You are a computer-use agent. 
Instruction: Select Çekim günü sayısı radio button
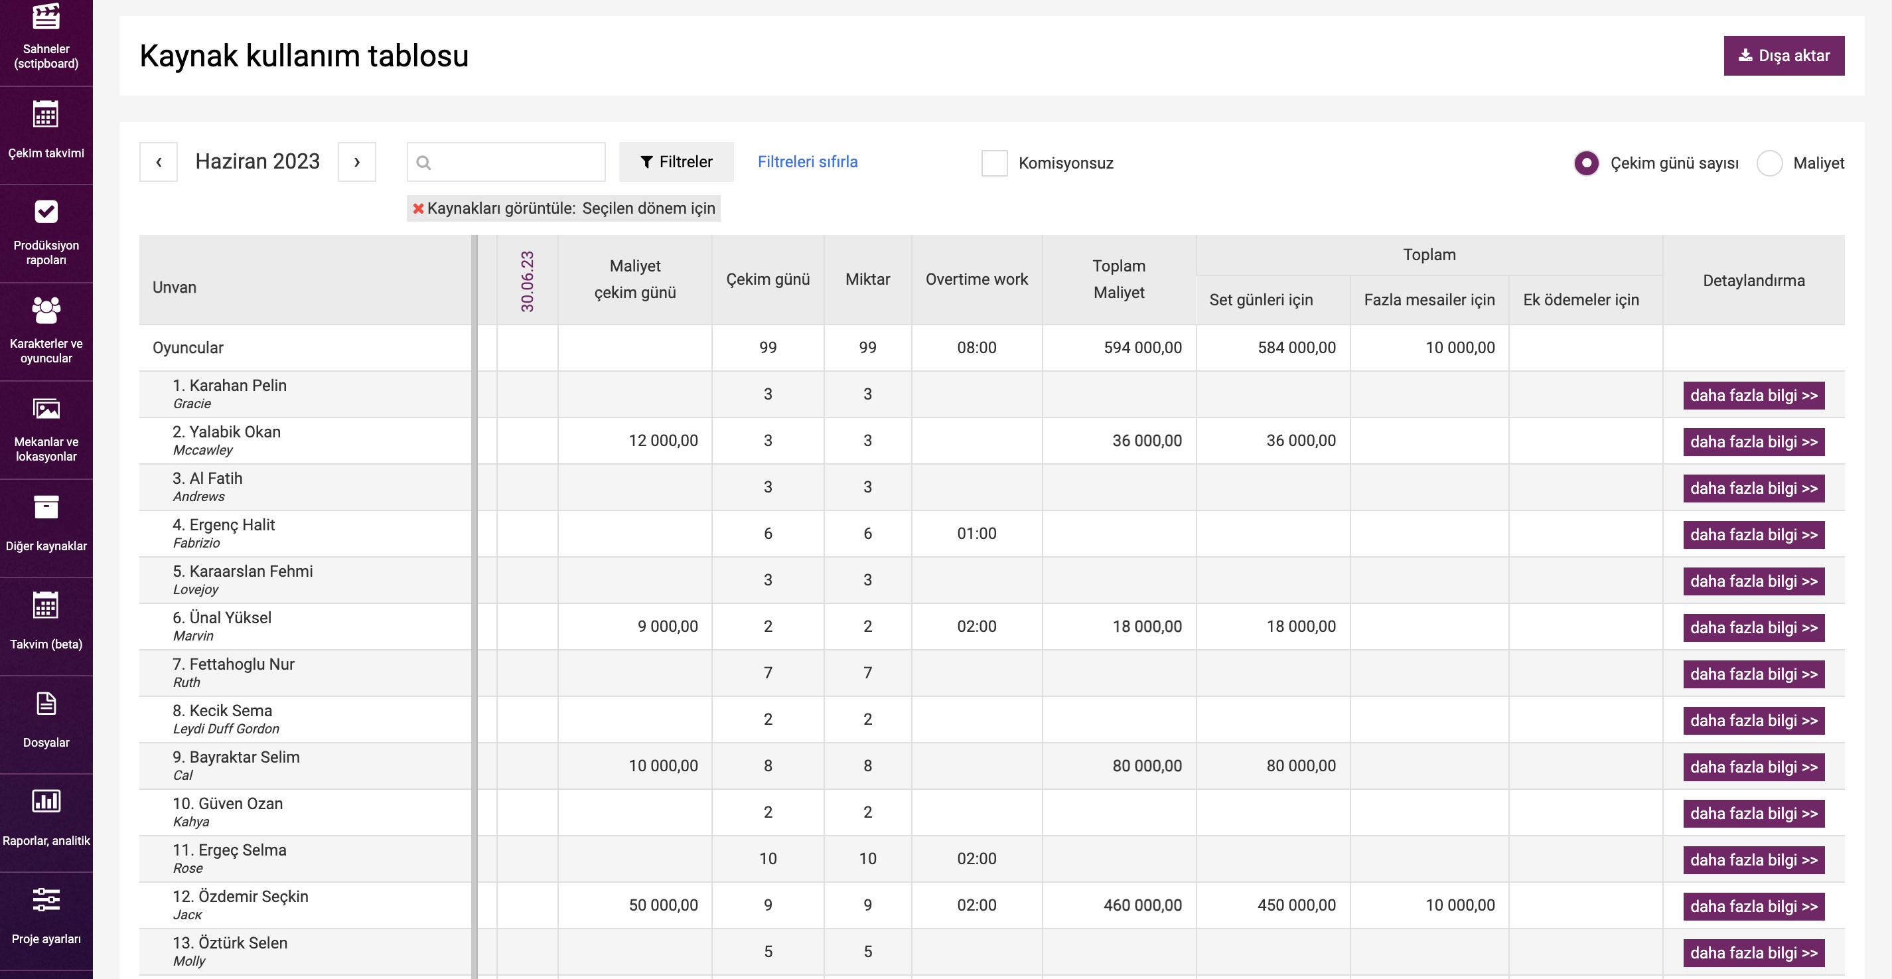point(1585,163)
